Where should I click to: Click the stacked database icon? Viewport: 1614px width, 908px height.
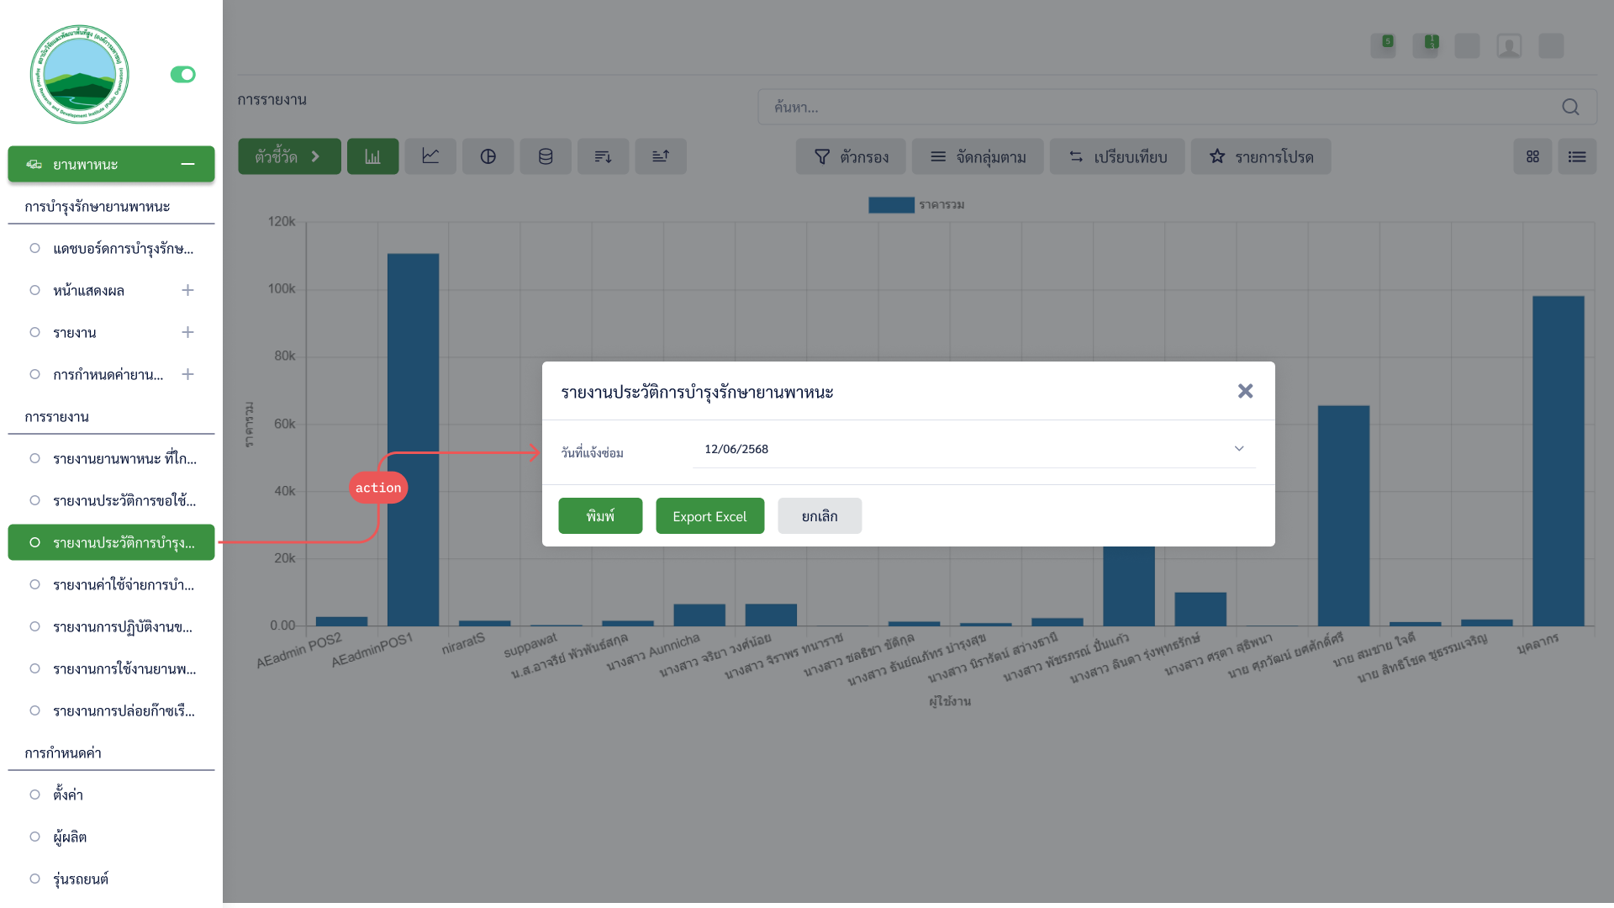point(546,156)
